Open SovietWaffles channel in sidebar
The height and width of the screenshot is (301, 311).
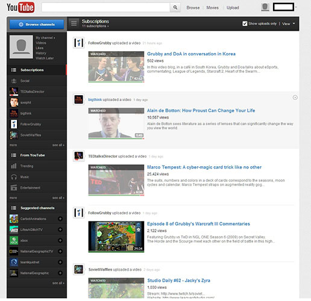point(37,135)
